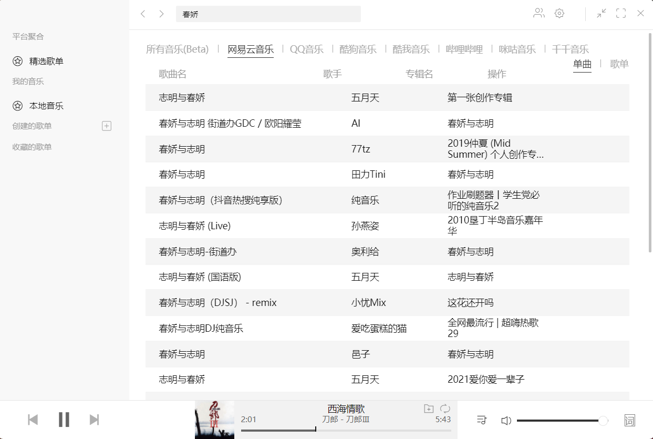This screenshot has width=653, height=439.
Task: Click artist 邑子
Action: tap(361, 354)
